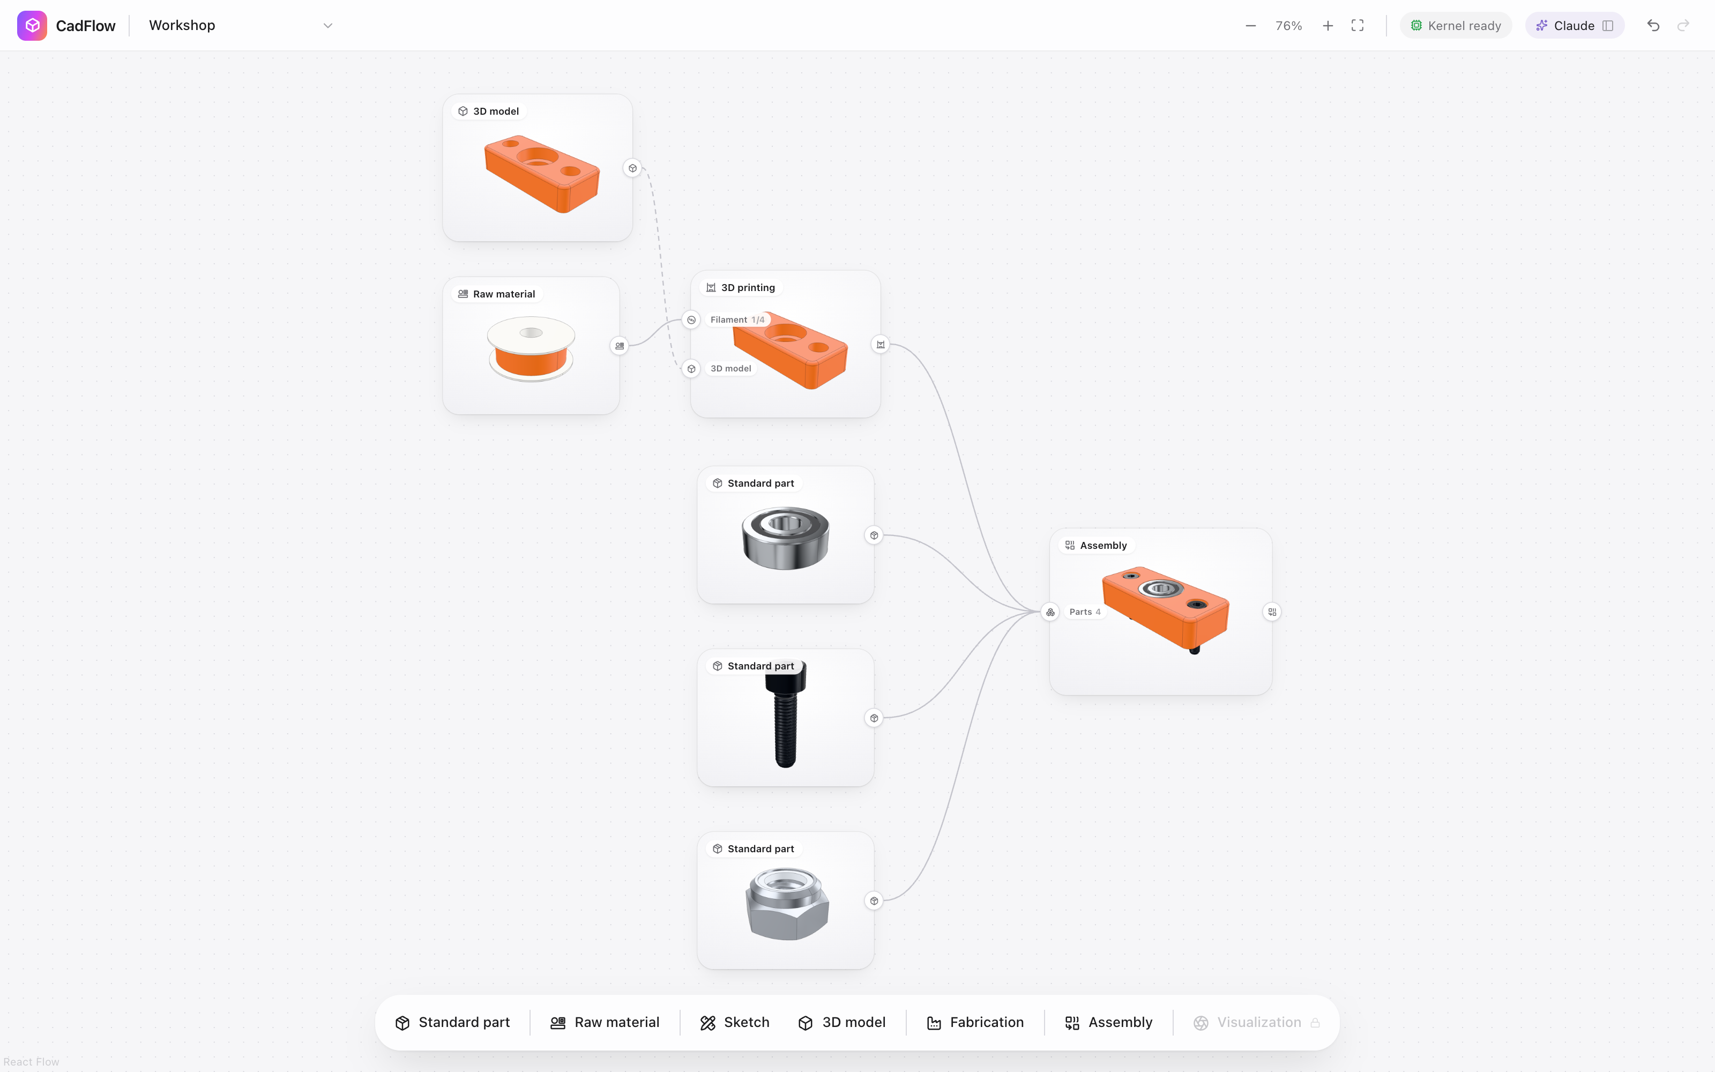Click the 3D printing node output handle
This screenshot has height=1072, width=1715.
pos(881,345)
